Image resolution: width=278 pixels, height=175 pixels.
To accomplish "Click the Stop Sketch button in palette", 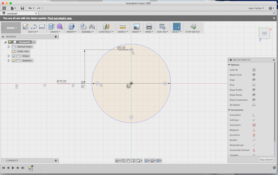I will coord(266,160).
